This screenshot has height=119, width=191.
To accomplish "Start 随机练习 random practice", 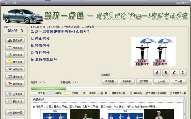I will tap(15, 55).
